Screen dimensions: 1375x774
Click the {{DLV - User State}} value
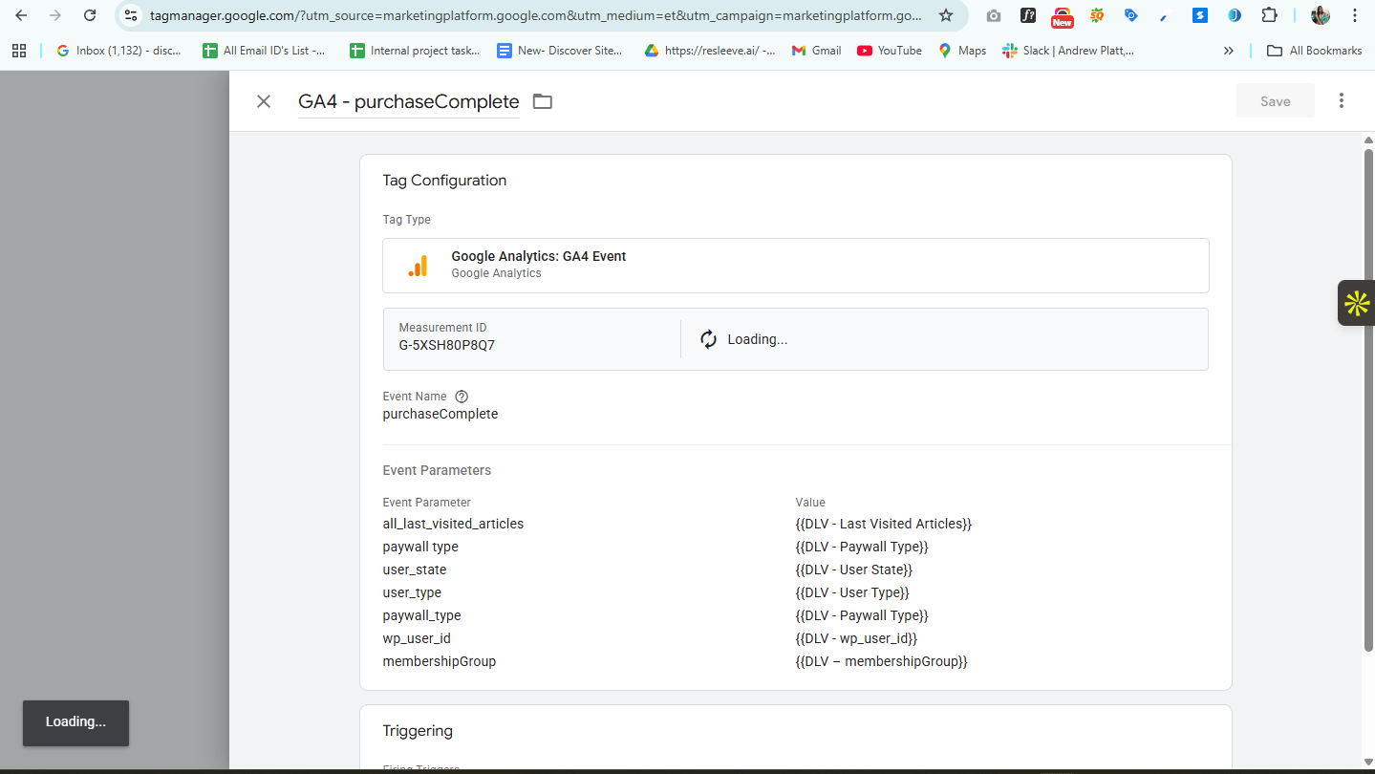click(853, 570)
